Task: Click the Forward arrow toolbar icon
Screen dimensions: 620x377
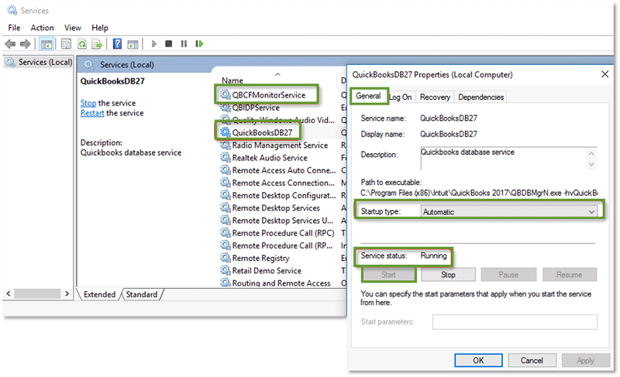Action: point(26,44)
